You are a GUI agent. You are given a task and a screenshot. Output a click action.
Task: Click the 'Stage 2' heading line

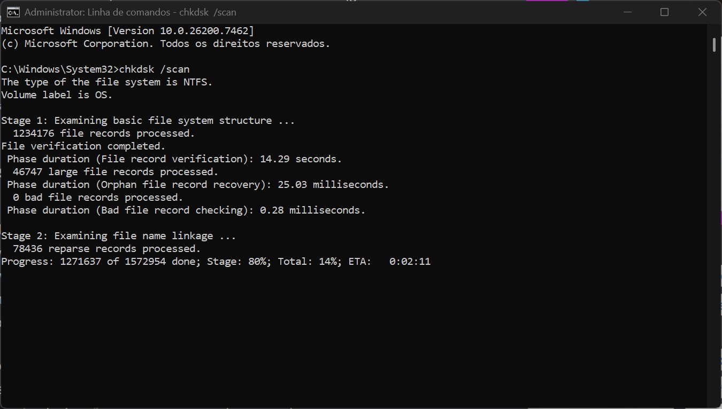(x=118, y=235)
